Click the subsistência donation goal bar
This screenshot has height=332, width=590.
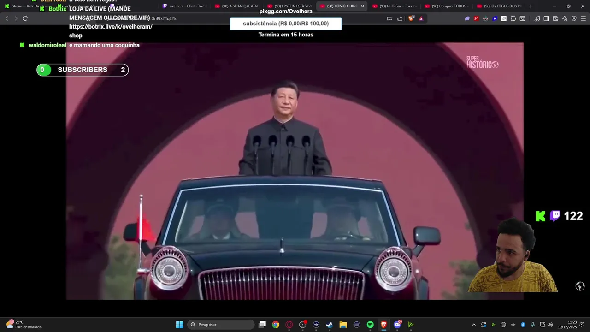coord(286,24)
